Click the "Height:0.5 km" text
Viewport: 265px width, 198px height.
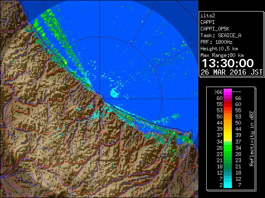[x=219, y=49]
